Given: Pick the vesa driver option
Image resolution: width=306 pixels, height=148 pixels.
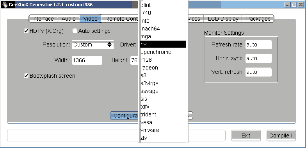Looking at the screenshot, I should 163,122.
